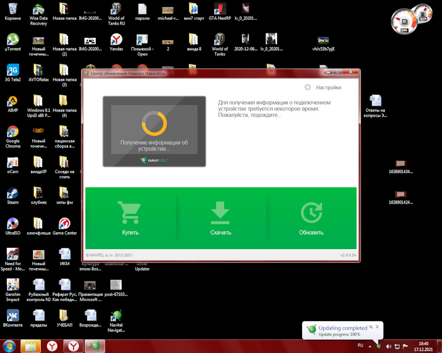Select the виндаXP folder

coord(38,165)
